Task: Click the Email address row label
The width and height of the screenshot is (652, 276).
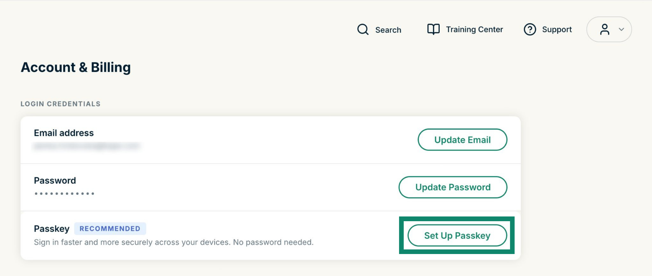Action: (64, 133)
